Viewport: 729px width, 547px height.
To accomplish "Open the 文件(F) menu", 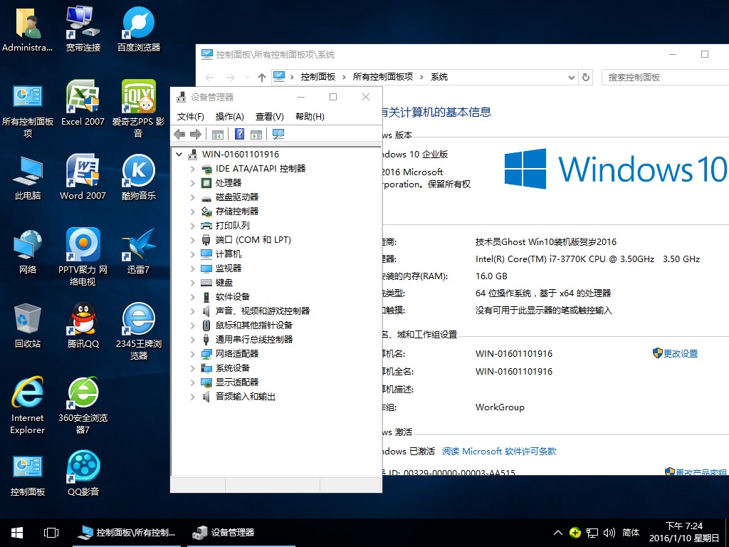I will [x=191, y=116].
